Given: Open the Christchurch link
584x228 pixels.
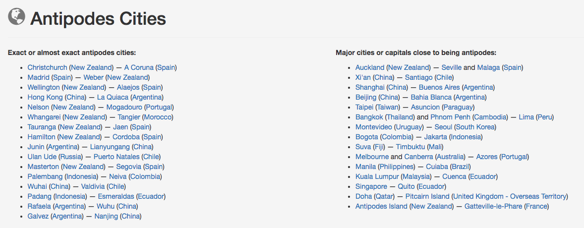Looking at the screenshot, I should coord(47,68).
